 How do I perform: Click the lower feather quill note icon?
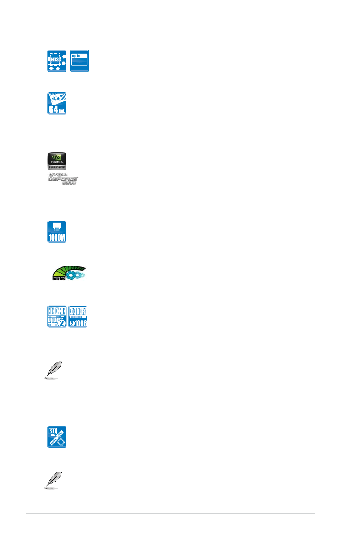click(53, 480)
